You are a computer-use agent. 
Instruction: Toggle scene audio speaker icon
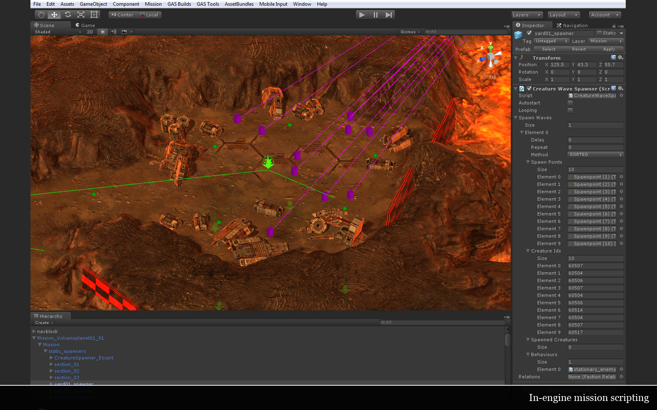click(x=114, y=32)
